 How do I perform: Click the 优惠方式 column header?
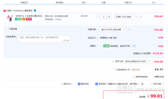tap(128, 2)
